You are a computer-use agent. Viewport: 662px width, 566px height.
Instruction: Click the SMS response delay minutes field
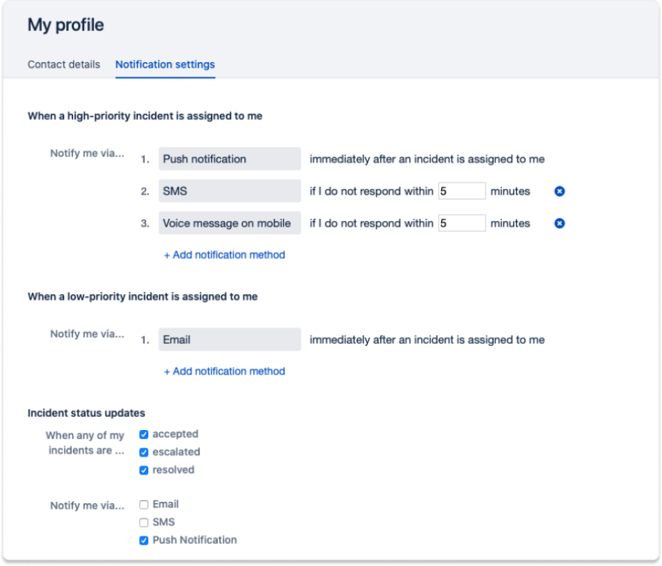462,191
